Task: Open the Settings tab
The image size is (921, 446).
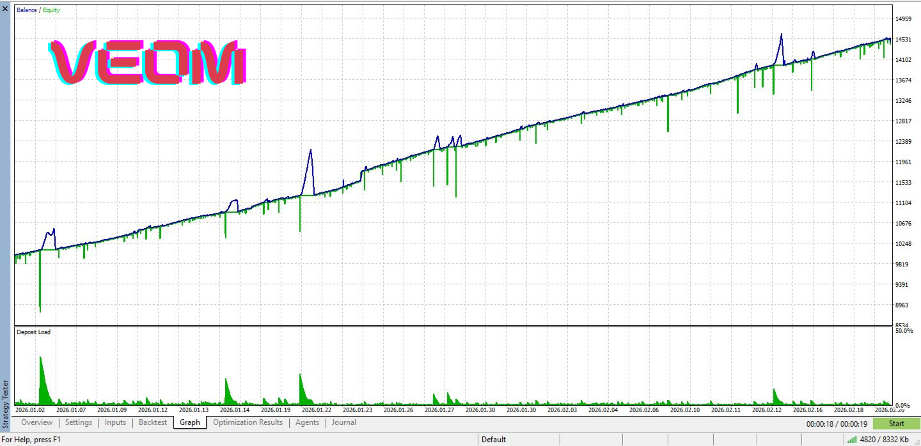Action: pos(79,422)
